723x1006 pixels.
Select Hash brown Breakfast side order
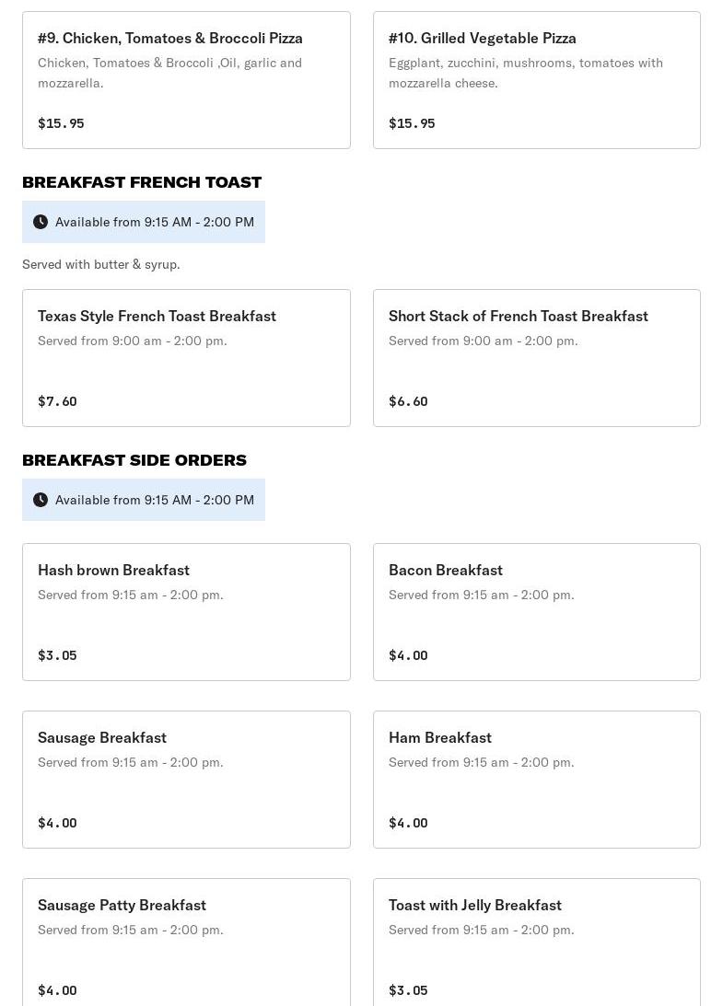[186, 612]
